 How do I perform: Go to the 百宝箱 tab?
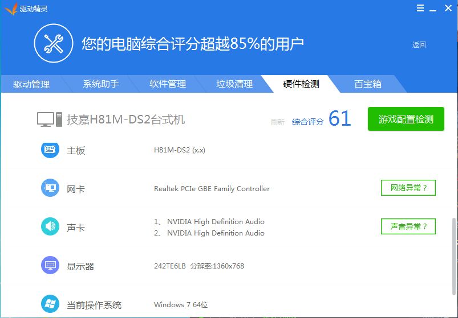(x=368, y=84)
